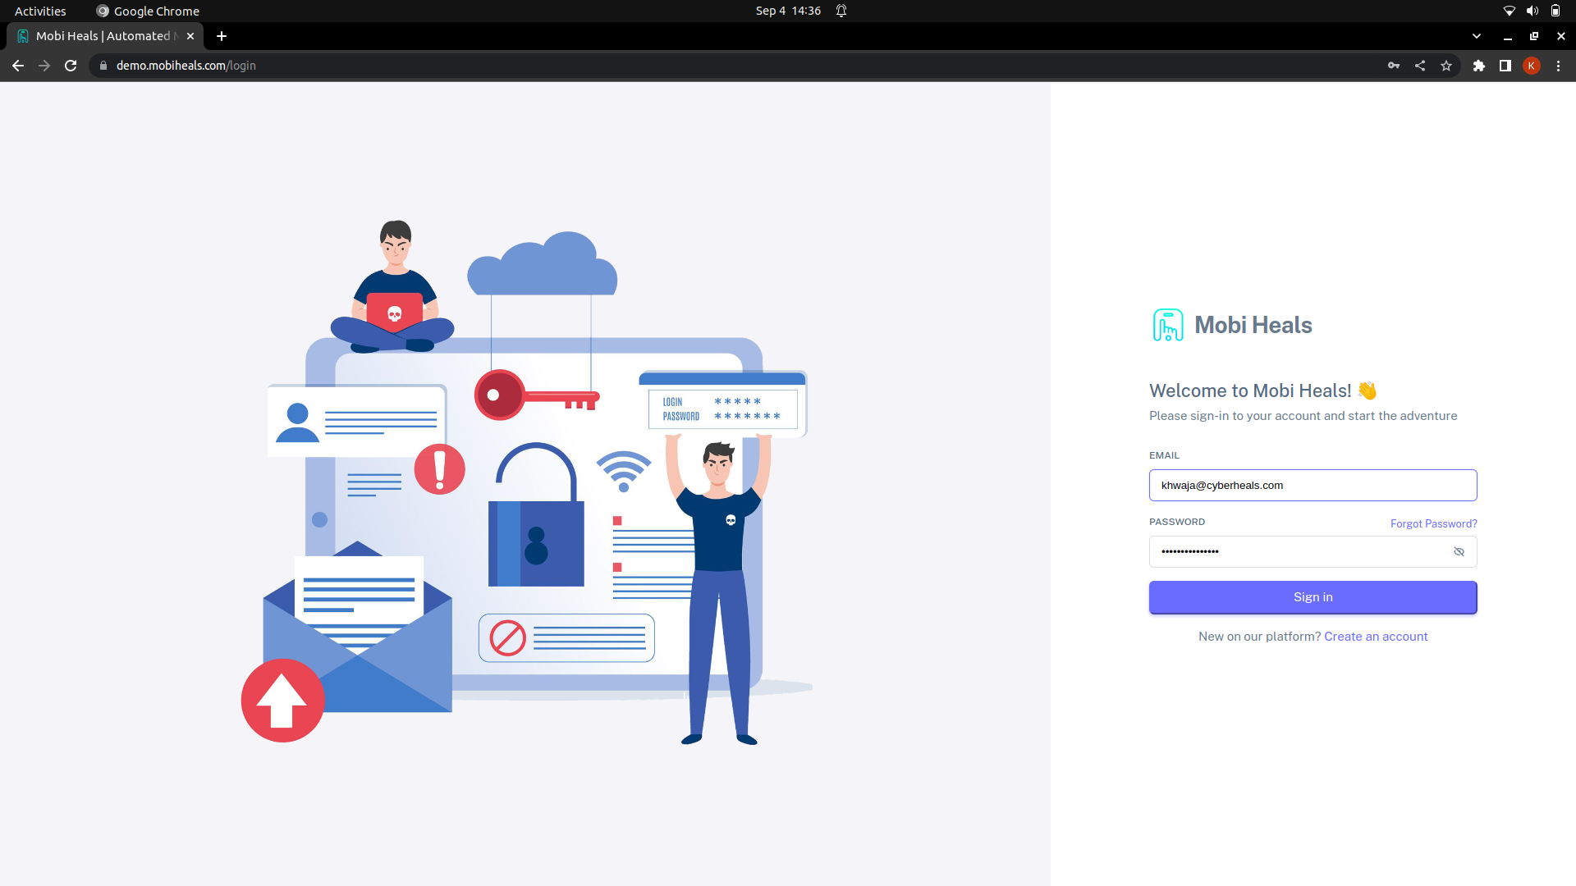The image size is (1576, 886).
Task: Open the Chrome extensions puzzle icon
Action: click(x=1479, y=66)
